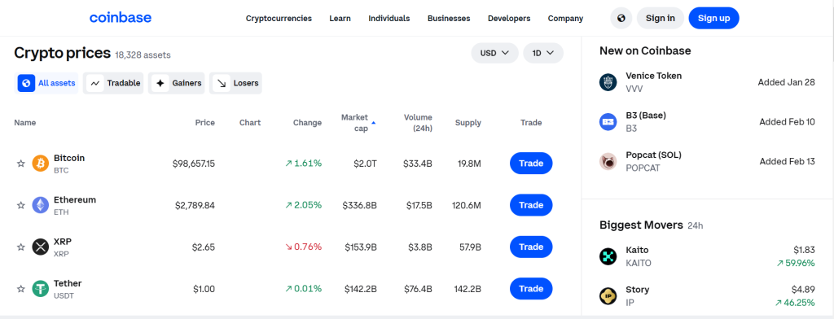Toggle the Ethereum watchlist star
Image resolution: width=834 pixels, height=319 pixels.
[x=20, y=205]
